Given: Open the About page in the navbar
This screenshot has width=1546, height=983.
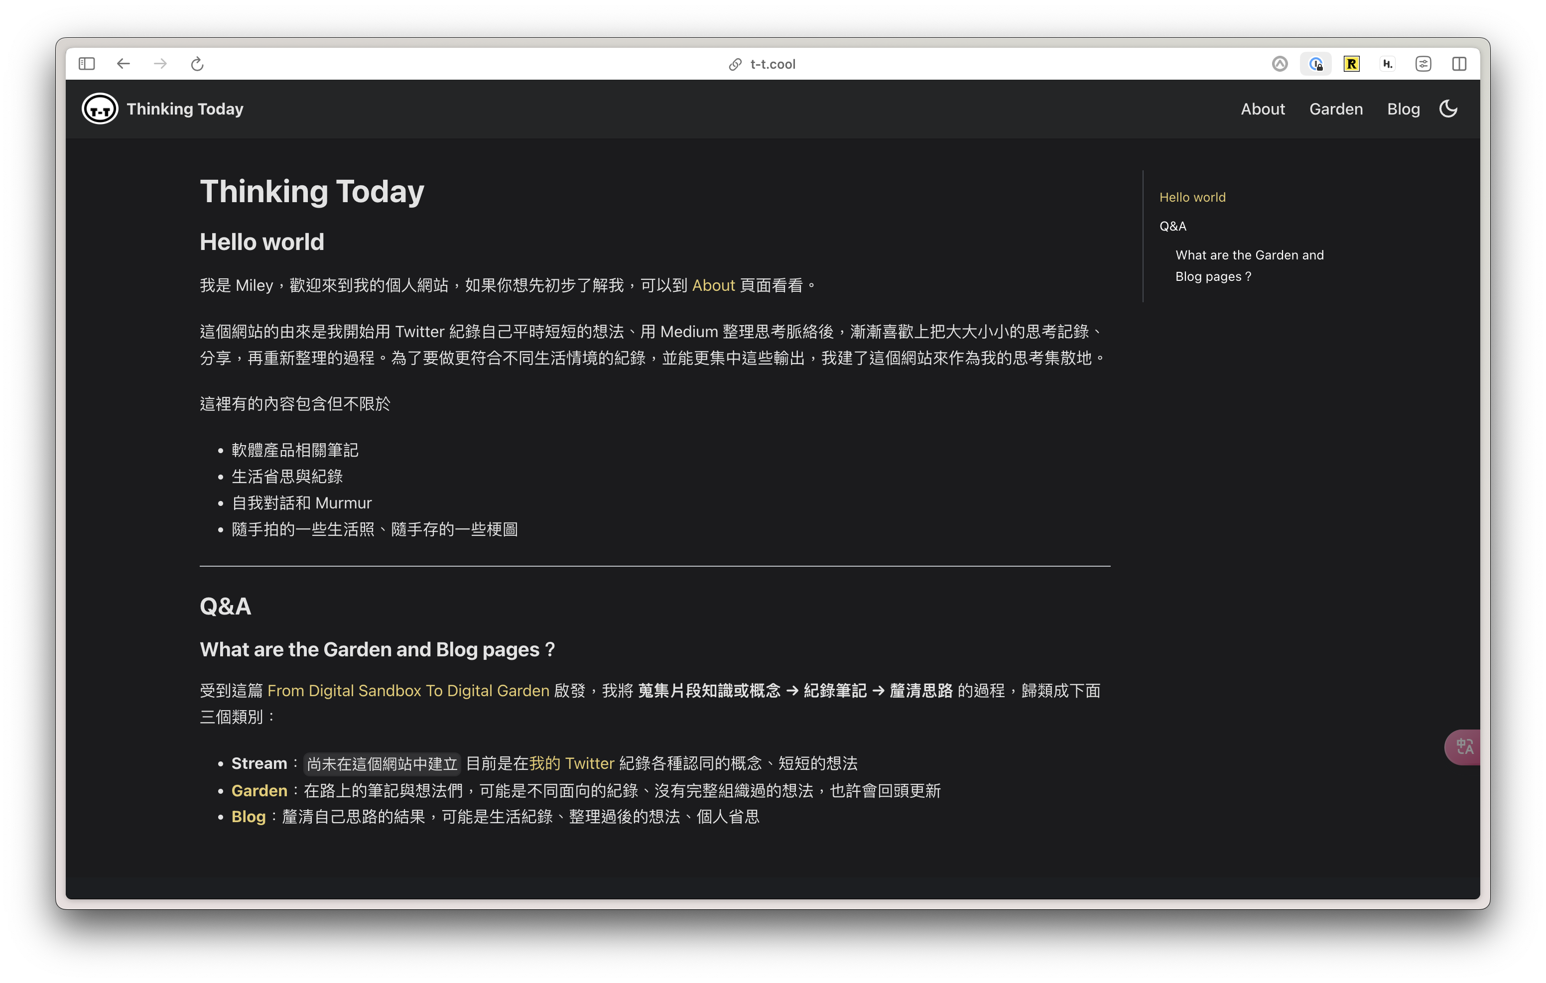Looking at the screenshot, I should point(1262,109).
